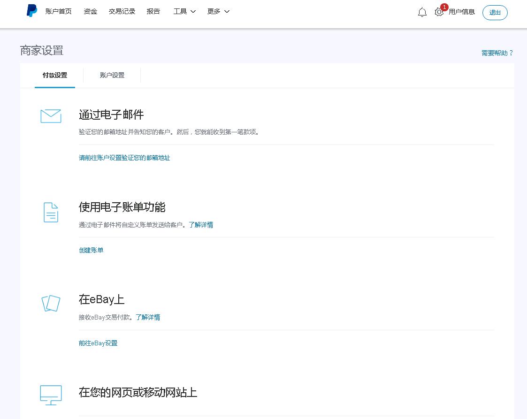Click the 创建账单 link
Screen dimensions: 527x419
pos(91,250)
